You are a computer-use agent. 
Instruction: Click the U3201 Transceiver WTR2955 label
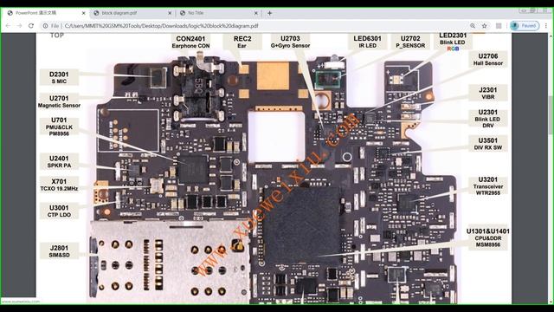tap(488, 185)
